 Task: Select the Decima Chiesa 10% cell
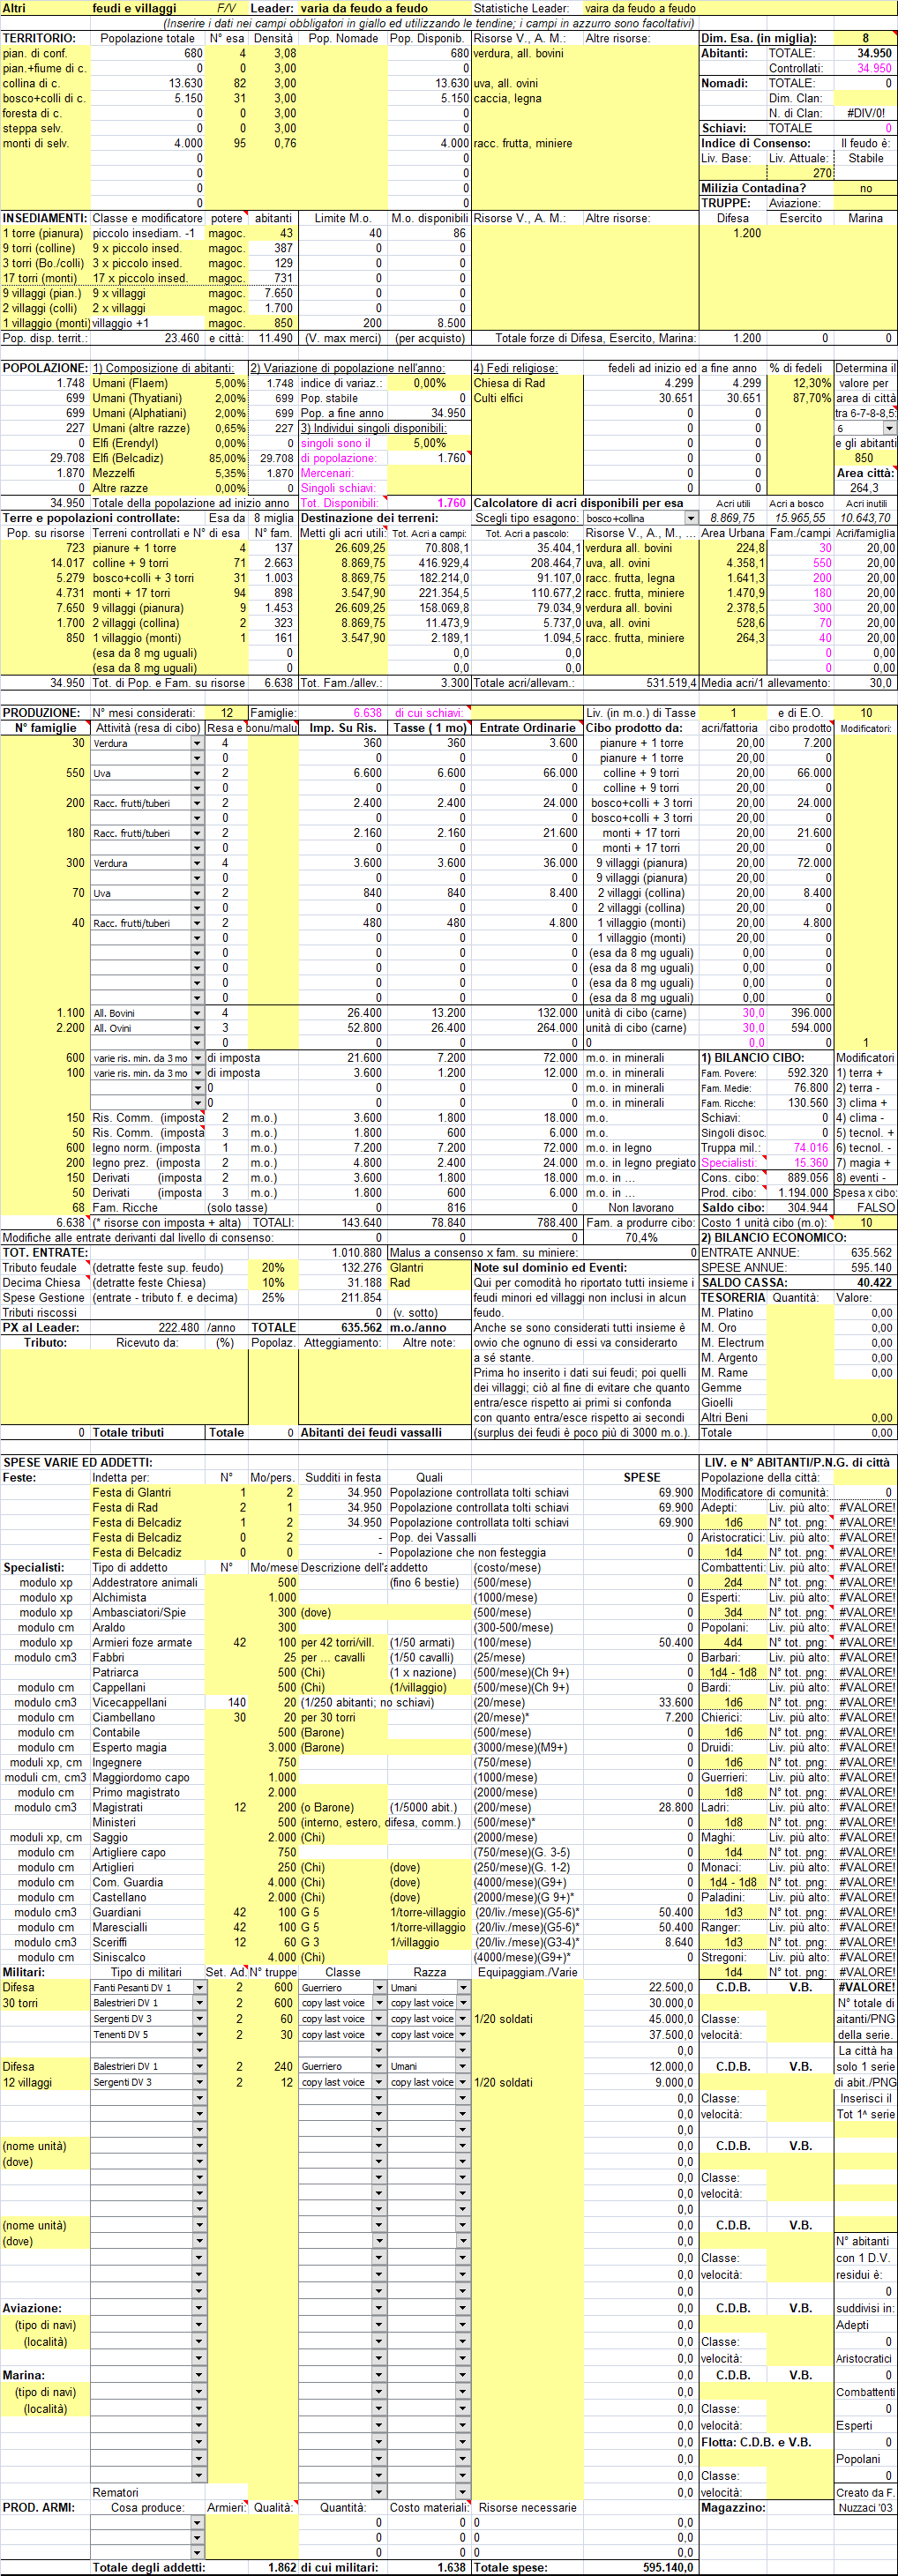click(273, 1283)
